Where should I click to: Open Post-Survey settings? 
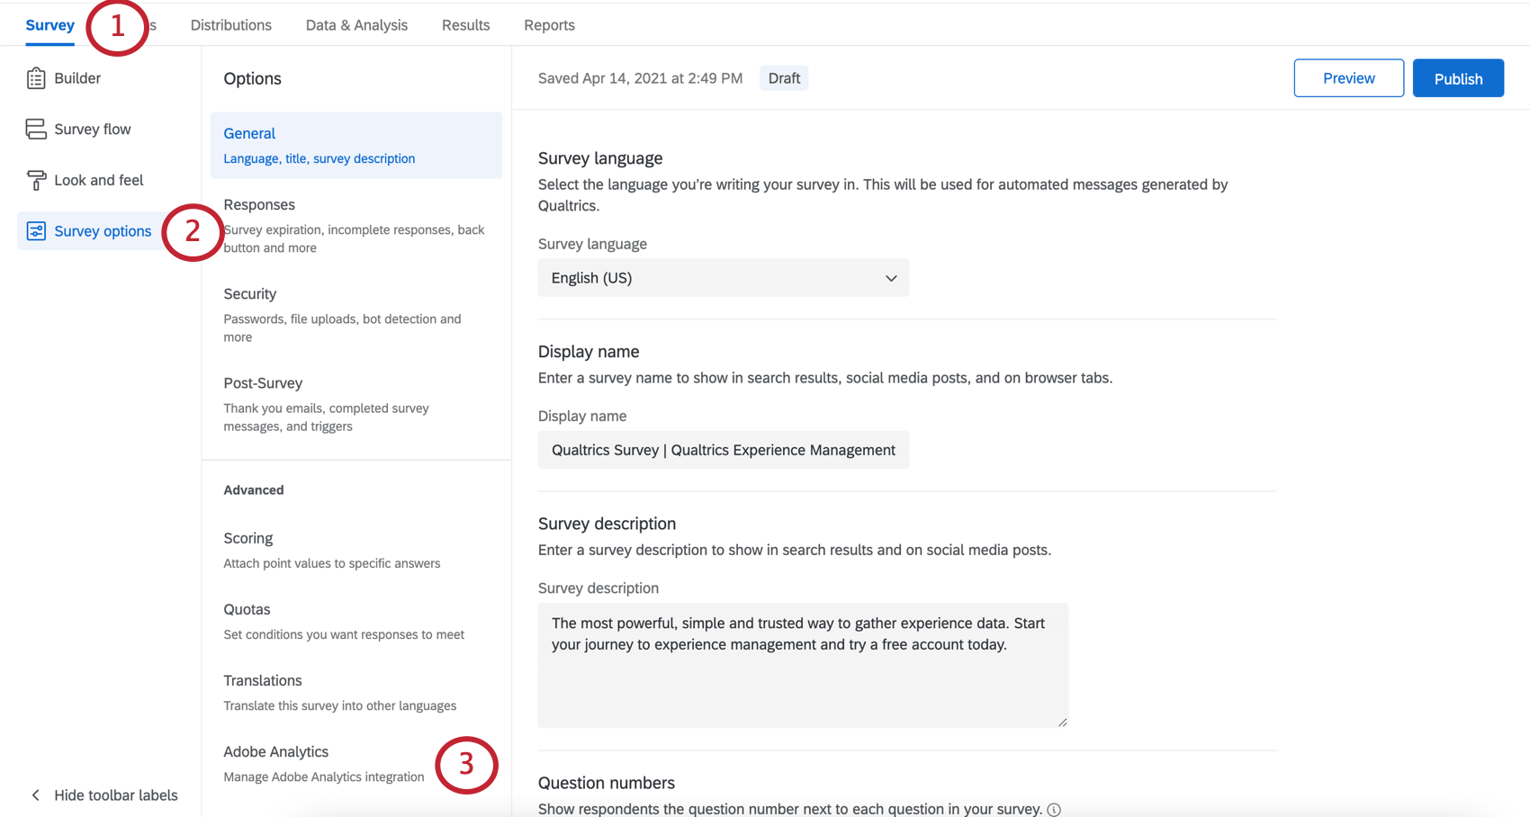click(263, 382)
